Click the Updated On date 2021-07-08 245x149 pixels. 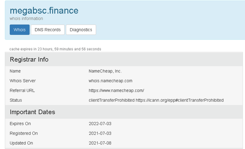pyautogui.click(x=100, y=143)
